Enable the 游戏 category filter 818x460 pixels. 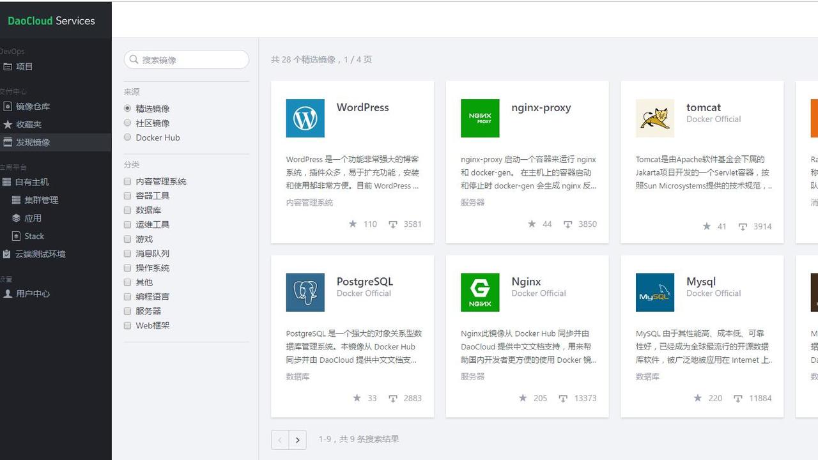pyautogui.click(x=128, y=239)
